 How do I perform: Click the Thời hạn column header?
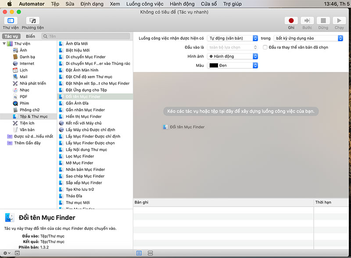pyautogui.click(x=331, y=202)
